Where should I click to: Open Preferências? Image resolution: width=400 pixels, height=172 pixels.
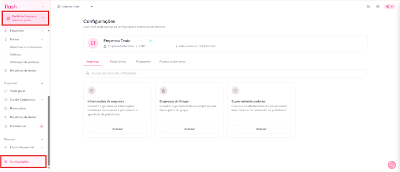pyautogui.click(x=18, y=126)
